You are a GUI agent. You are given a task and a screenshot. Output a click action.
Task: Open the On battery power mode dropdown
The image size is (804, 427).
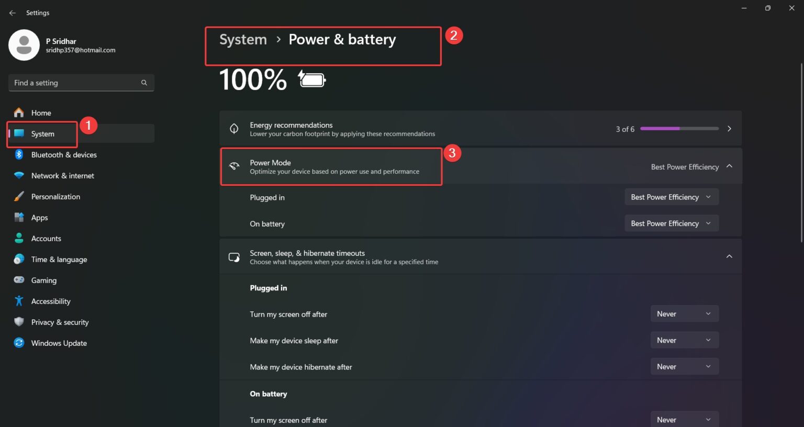coord(671,223)
